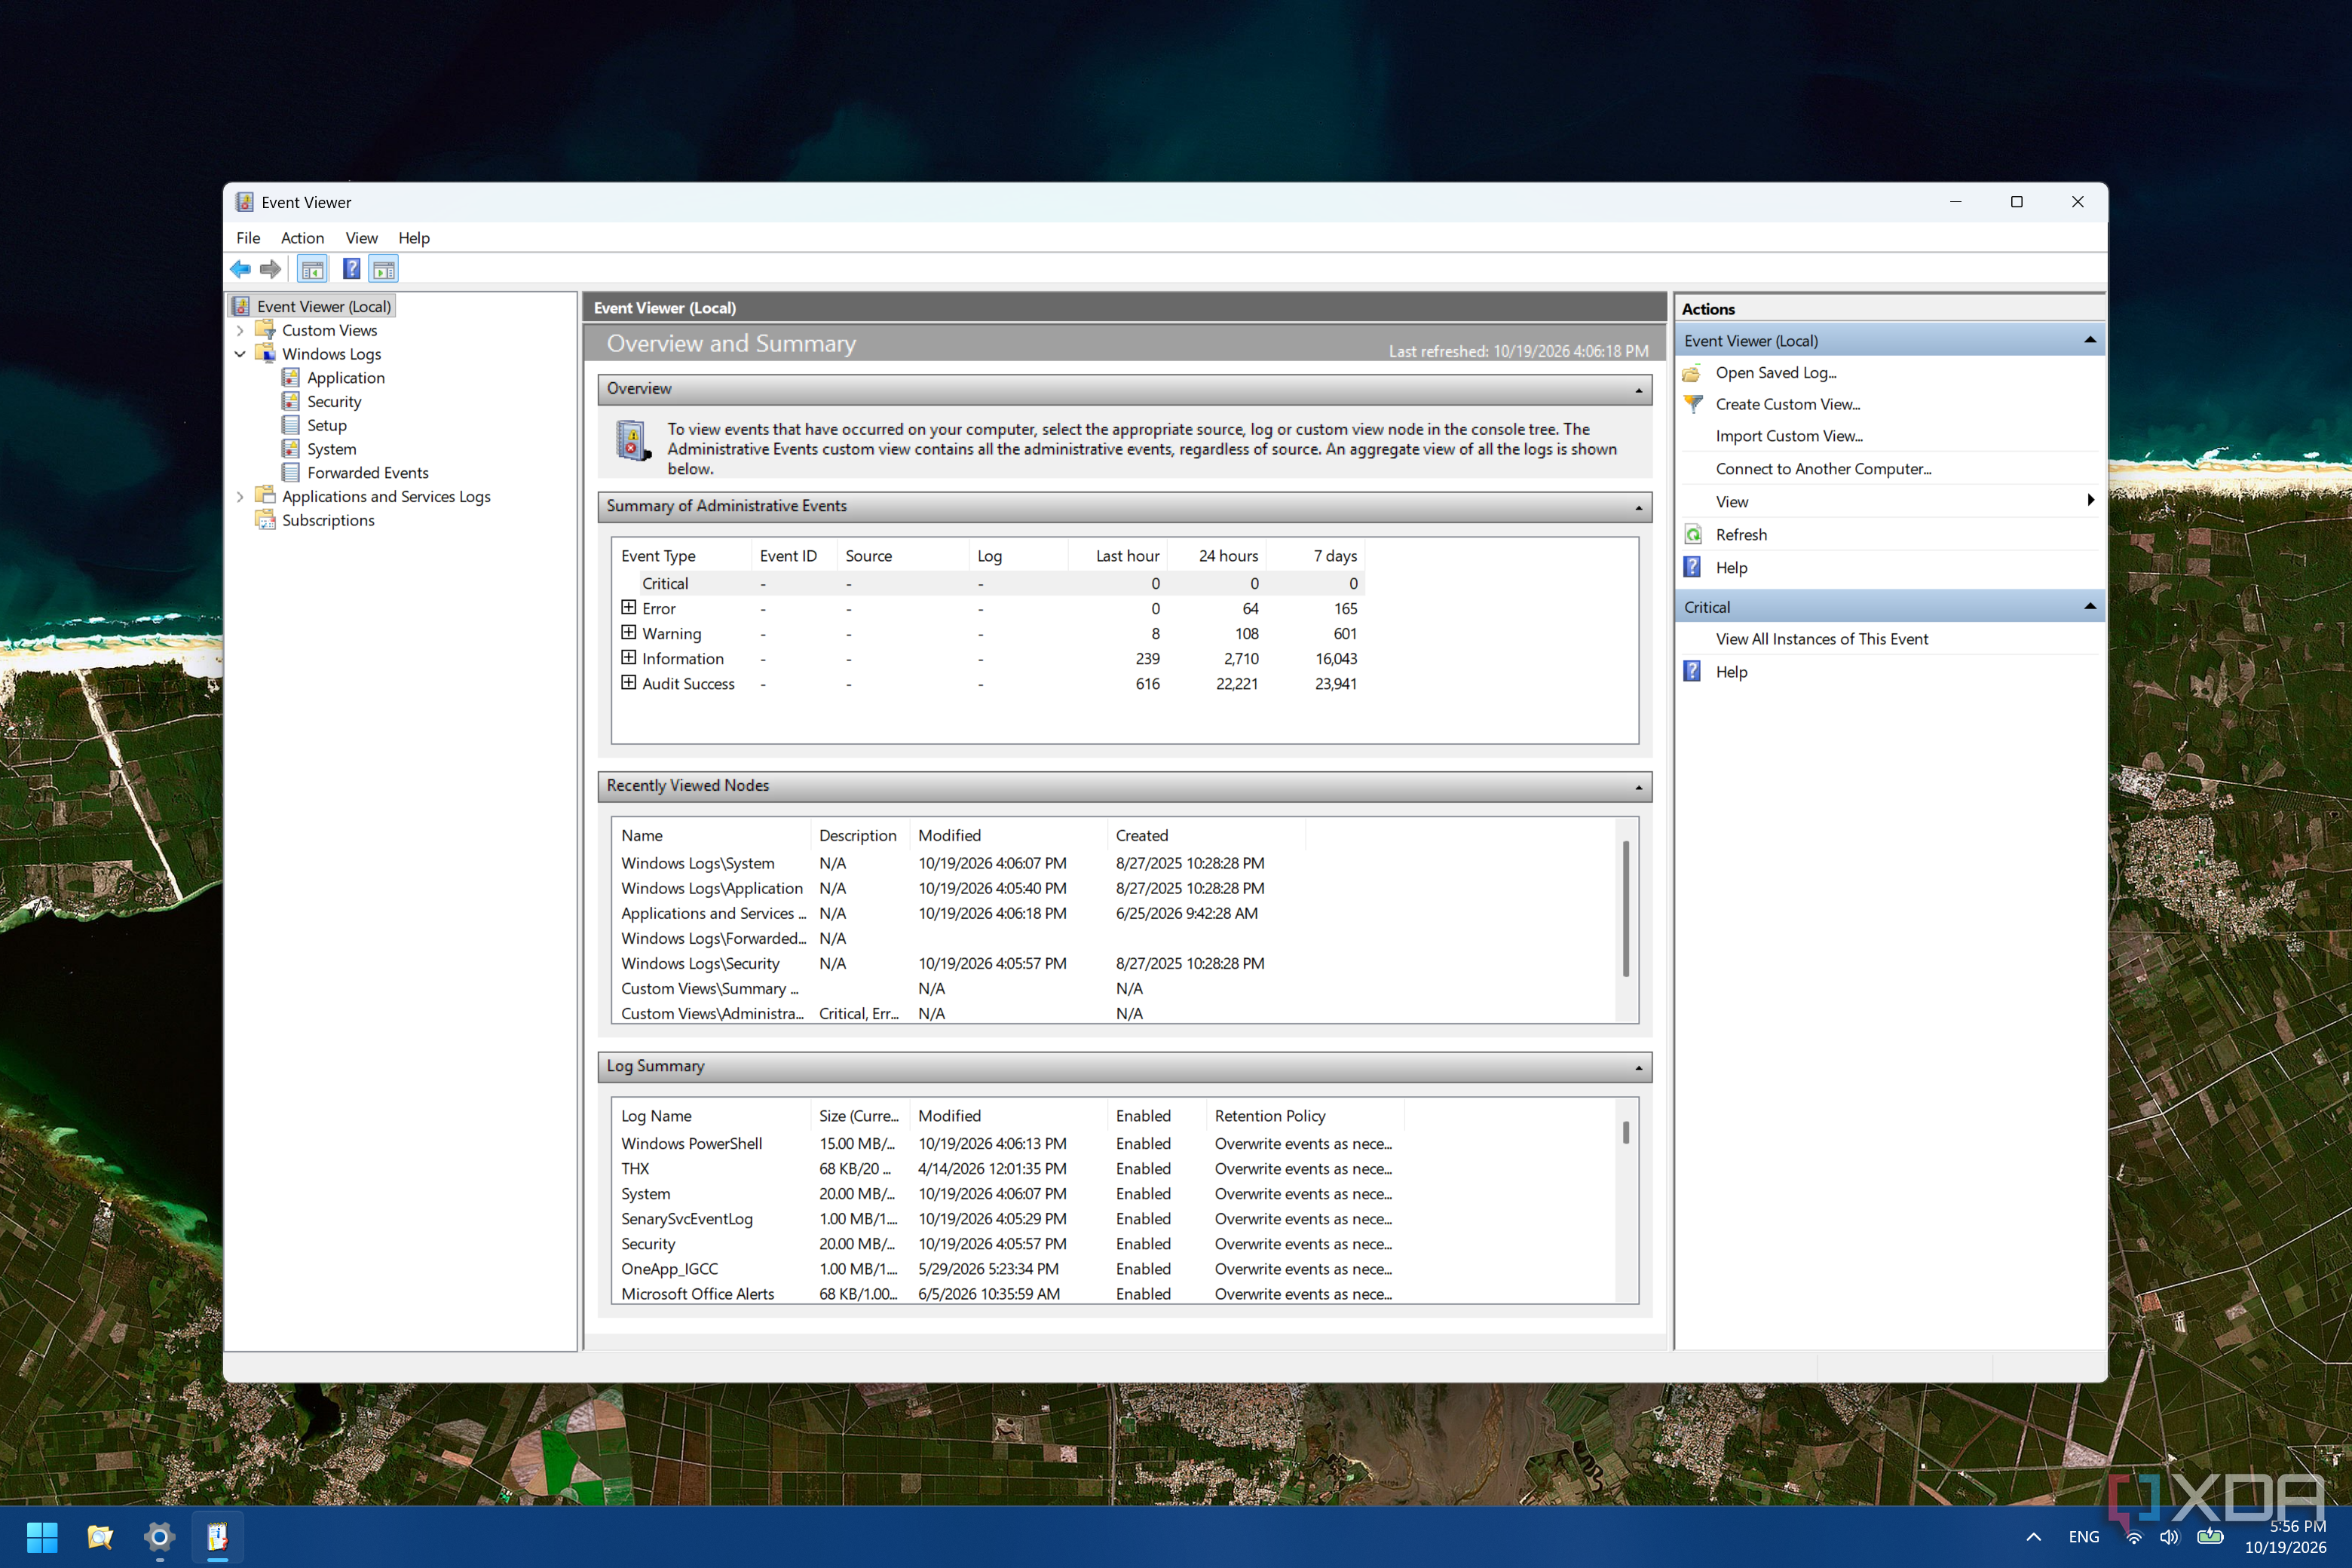Expand the Error event type row
2352x1568 pixels.
point(628,608)
